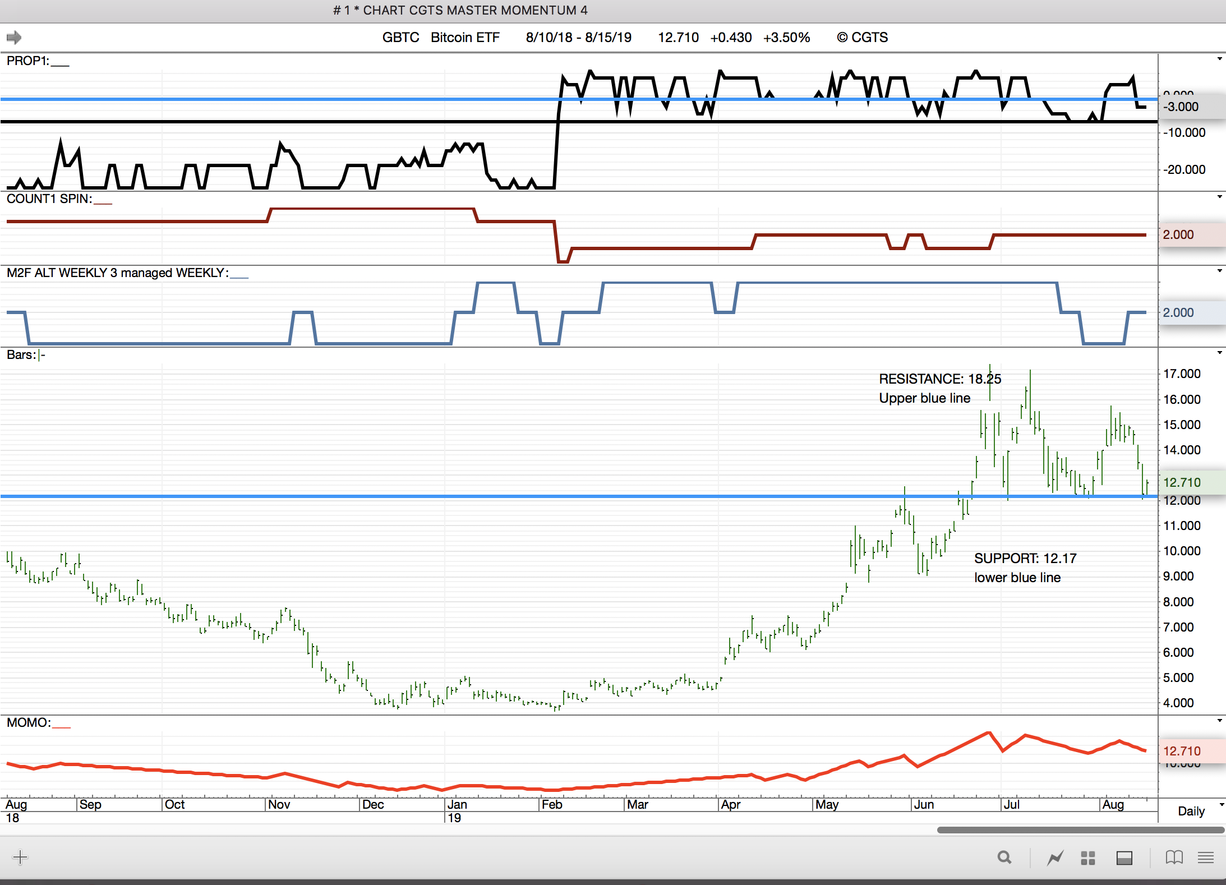Expand the COUNT1 SPIN pane options triangle
Screen dimensions: 1226x885
(1219, 197)
